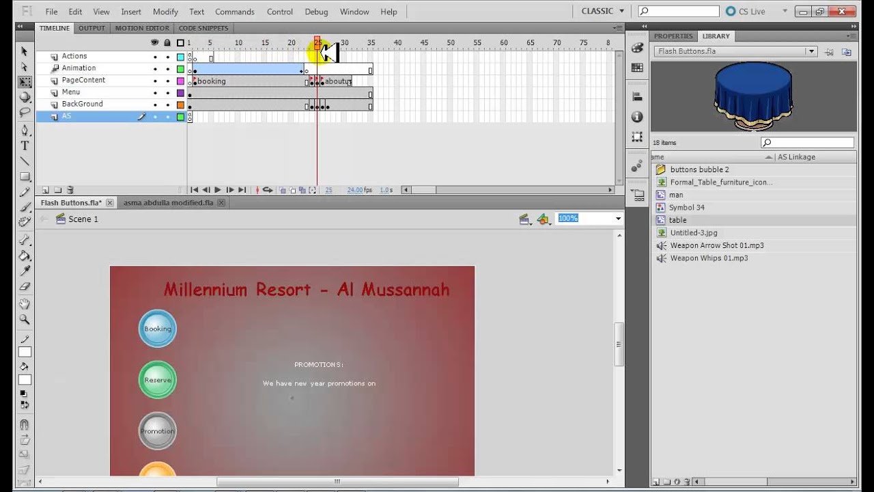The width and height of the screenshot is (874, 492).
Task: Click the fill color swatch
Action: pos(25,380)
